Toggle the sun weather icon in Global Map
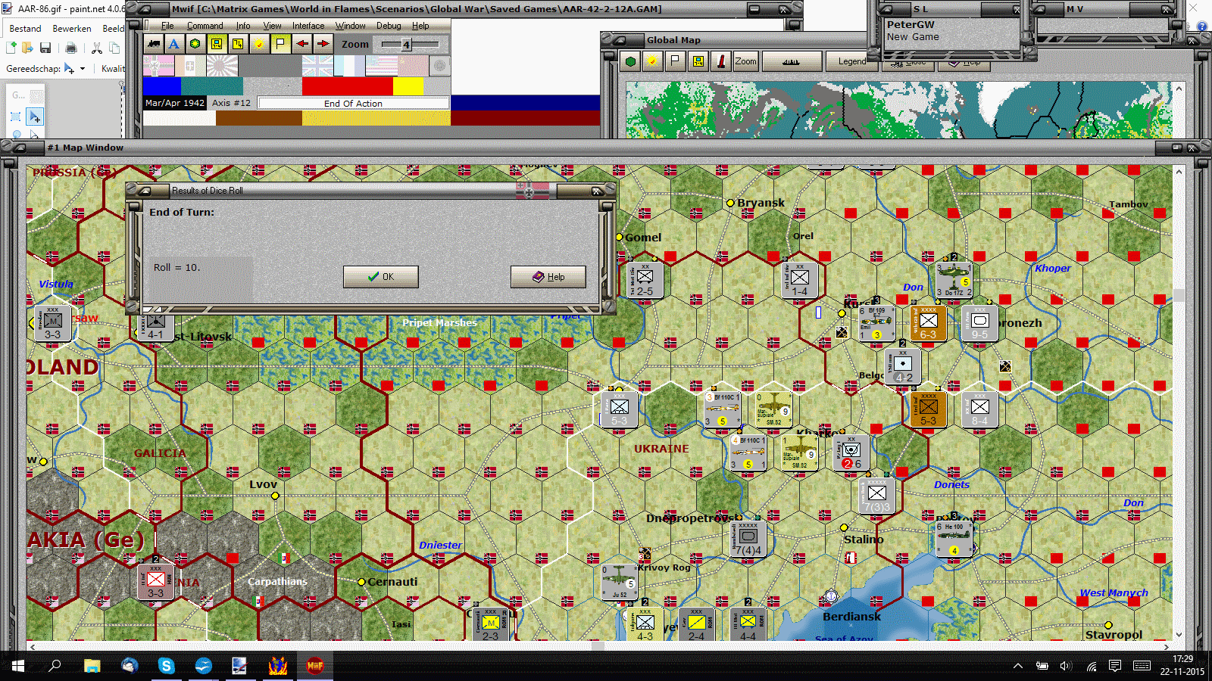 [x=651, y=62]
